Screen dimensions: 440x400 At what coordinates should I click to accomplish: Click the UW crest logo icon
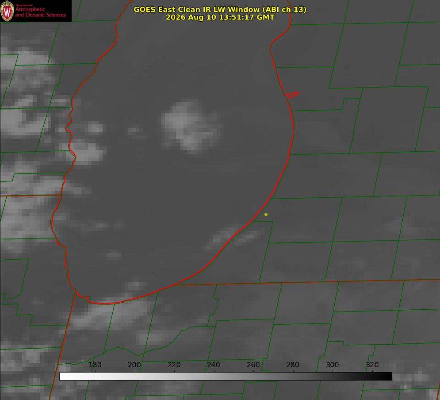point(7,11)
